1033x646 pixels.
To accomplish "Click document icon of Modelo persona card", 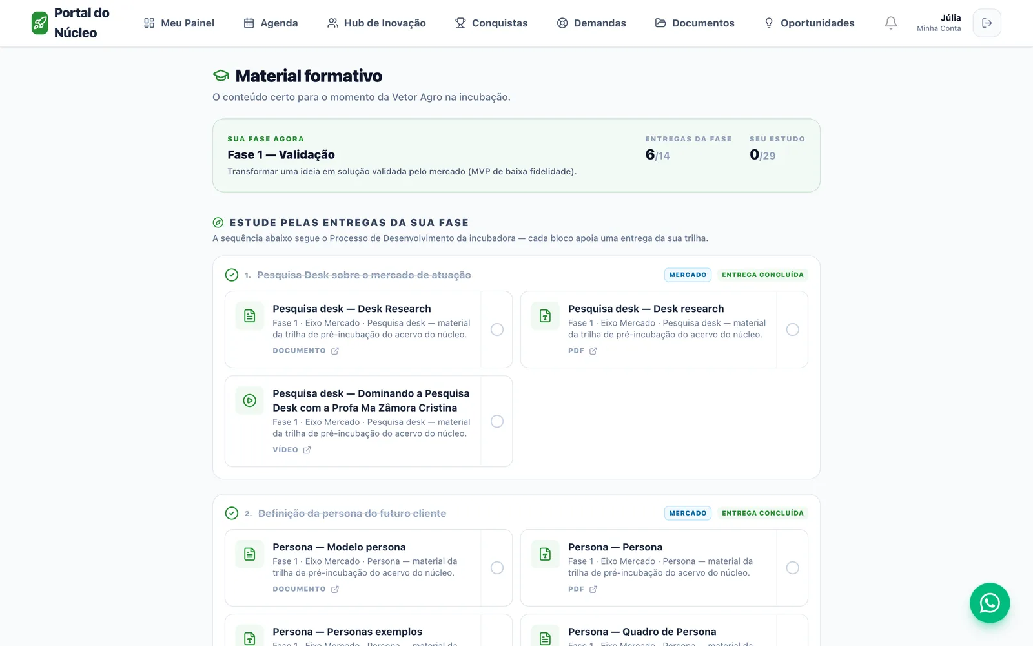I will pos(250,554).
